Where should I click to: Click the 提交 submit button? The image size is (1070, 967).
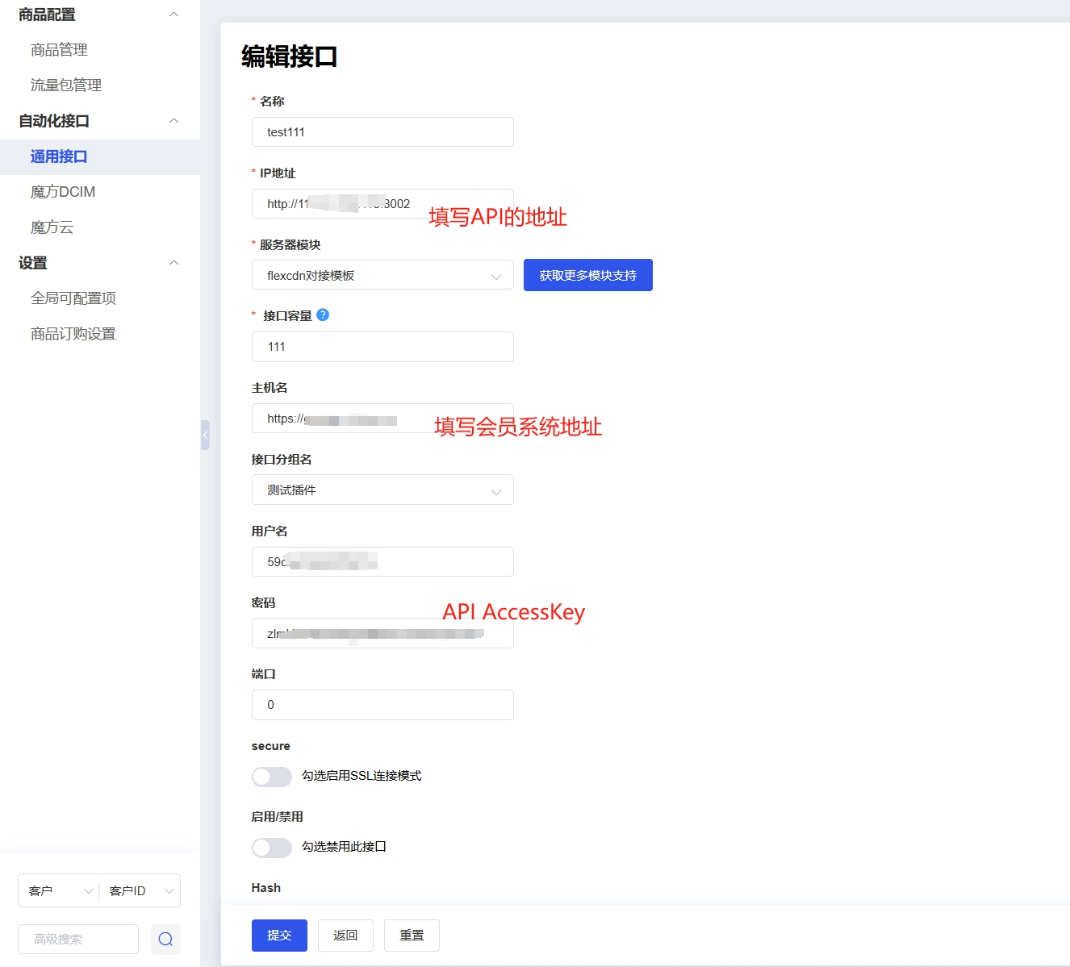click(x=278, y=935)
